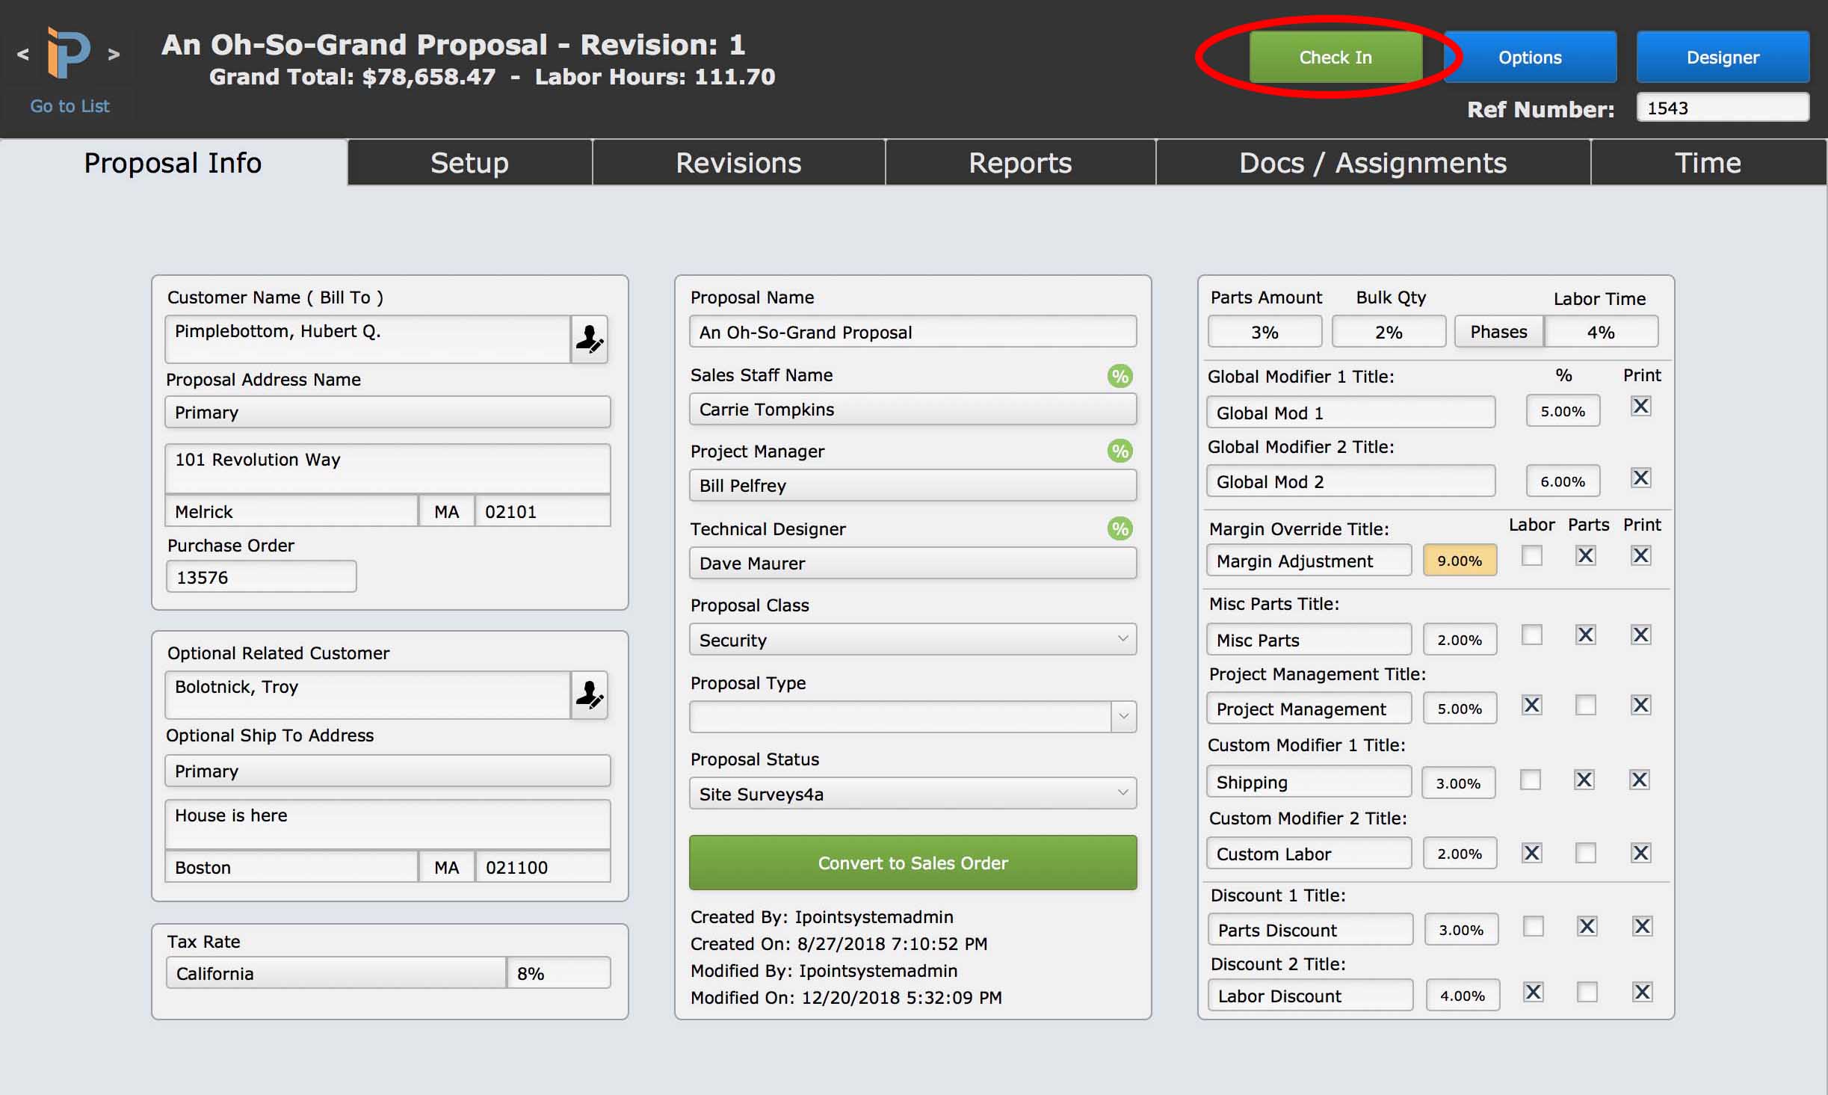1828x1095 pixels.
Task: Navigate to next proposal with the right arrow
Action: (116, 53)
